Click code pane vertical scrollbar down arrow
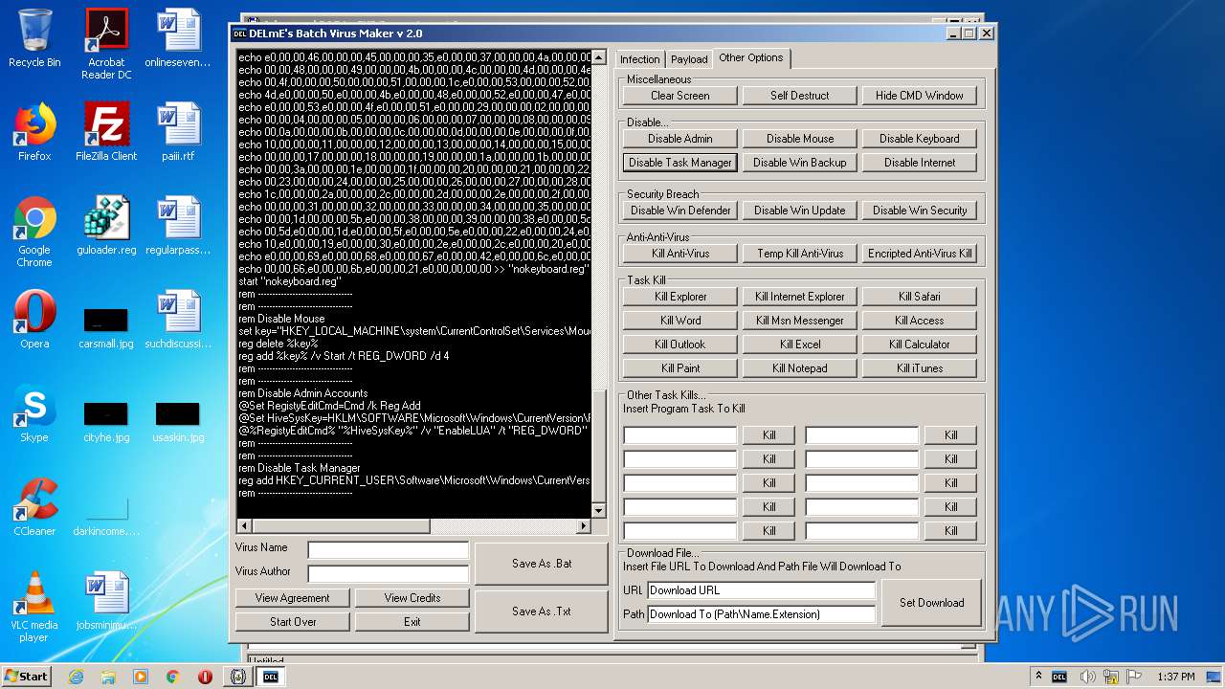The height and width of the screenshot is (689, 1225). [x=599, y=511]
